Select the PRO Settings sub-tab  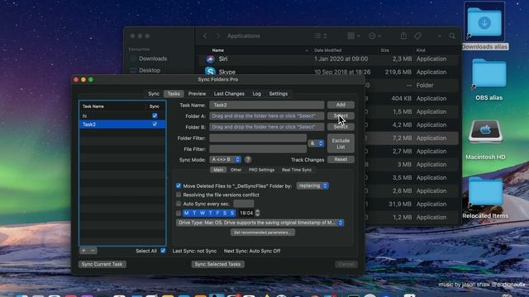tap(261, 170)
